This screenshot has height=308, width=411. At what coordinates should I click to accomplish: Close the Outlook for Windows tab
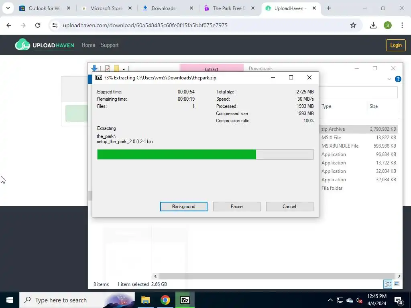pyautogui.click(x=68, y=8)
